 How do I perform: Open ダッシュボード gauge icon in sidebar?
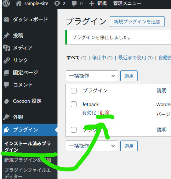click(6, 19)
